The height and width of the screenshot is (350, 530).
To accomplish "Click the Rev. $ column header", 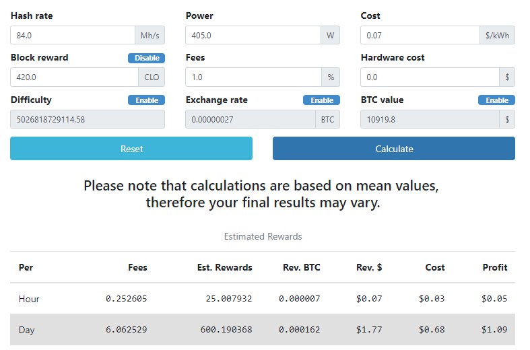I will tap(369, 267).
